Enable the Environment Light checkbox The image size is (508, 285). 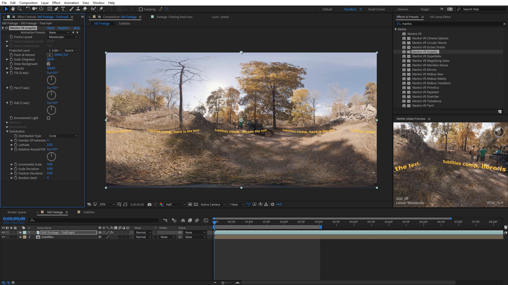point(48,118)
